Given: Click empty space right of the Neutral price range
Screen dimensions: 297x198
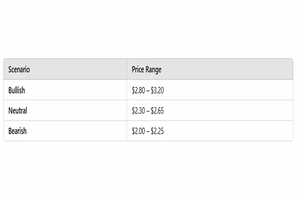Looking at the screenshot, I should (227, 111).
